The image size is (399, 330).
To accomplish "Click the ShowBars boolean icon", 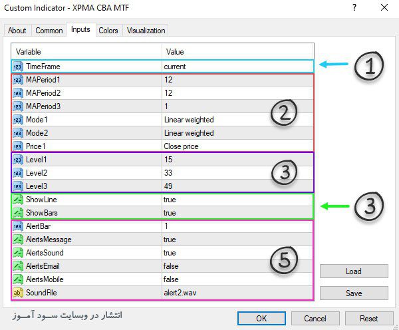I will 17,213.
